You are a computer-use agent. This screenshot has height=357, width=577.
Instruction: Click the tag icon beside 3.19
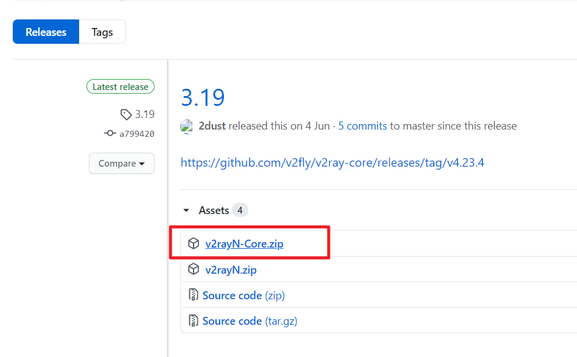coord(126,114)
